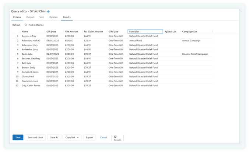Click the name Bell, Kyle
The image size is (249, 152).
tap(27, 63)
